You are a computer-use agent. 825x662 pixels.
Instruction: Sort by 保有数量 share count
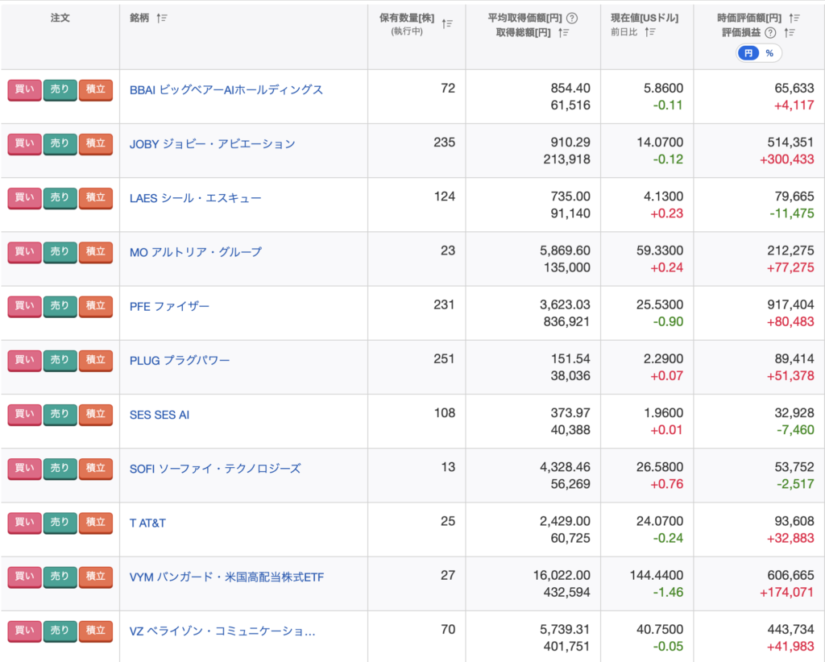(x=448, y=24)
